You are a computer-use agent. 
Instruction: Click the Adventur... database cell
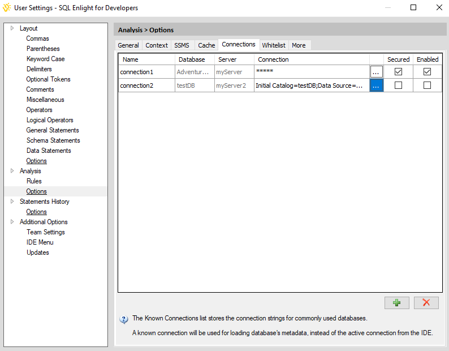(195, 72)
